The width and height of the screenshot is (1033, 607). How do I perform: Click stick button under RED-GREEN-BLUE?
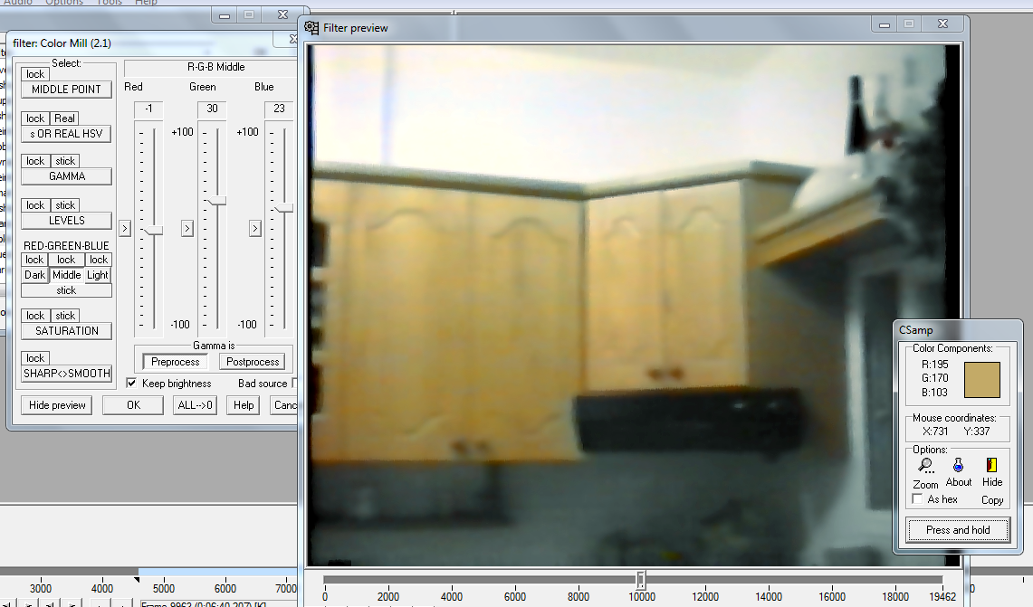point(66,290)
